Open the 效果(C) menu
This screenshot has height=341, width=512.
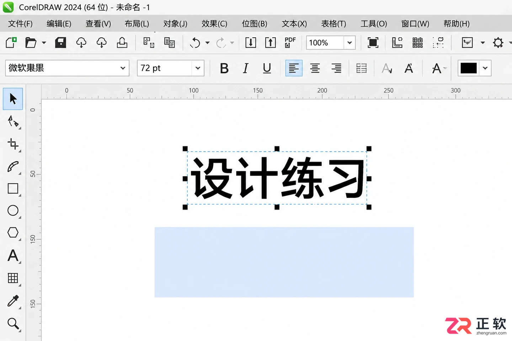214,24
